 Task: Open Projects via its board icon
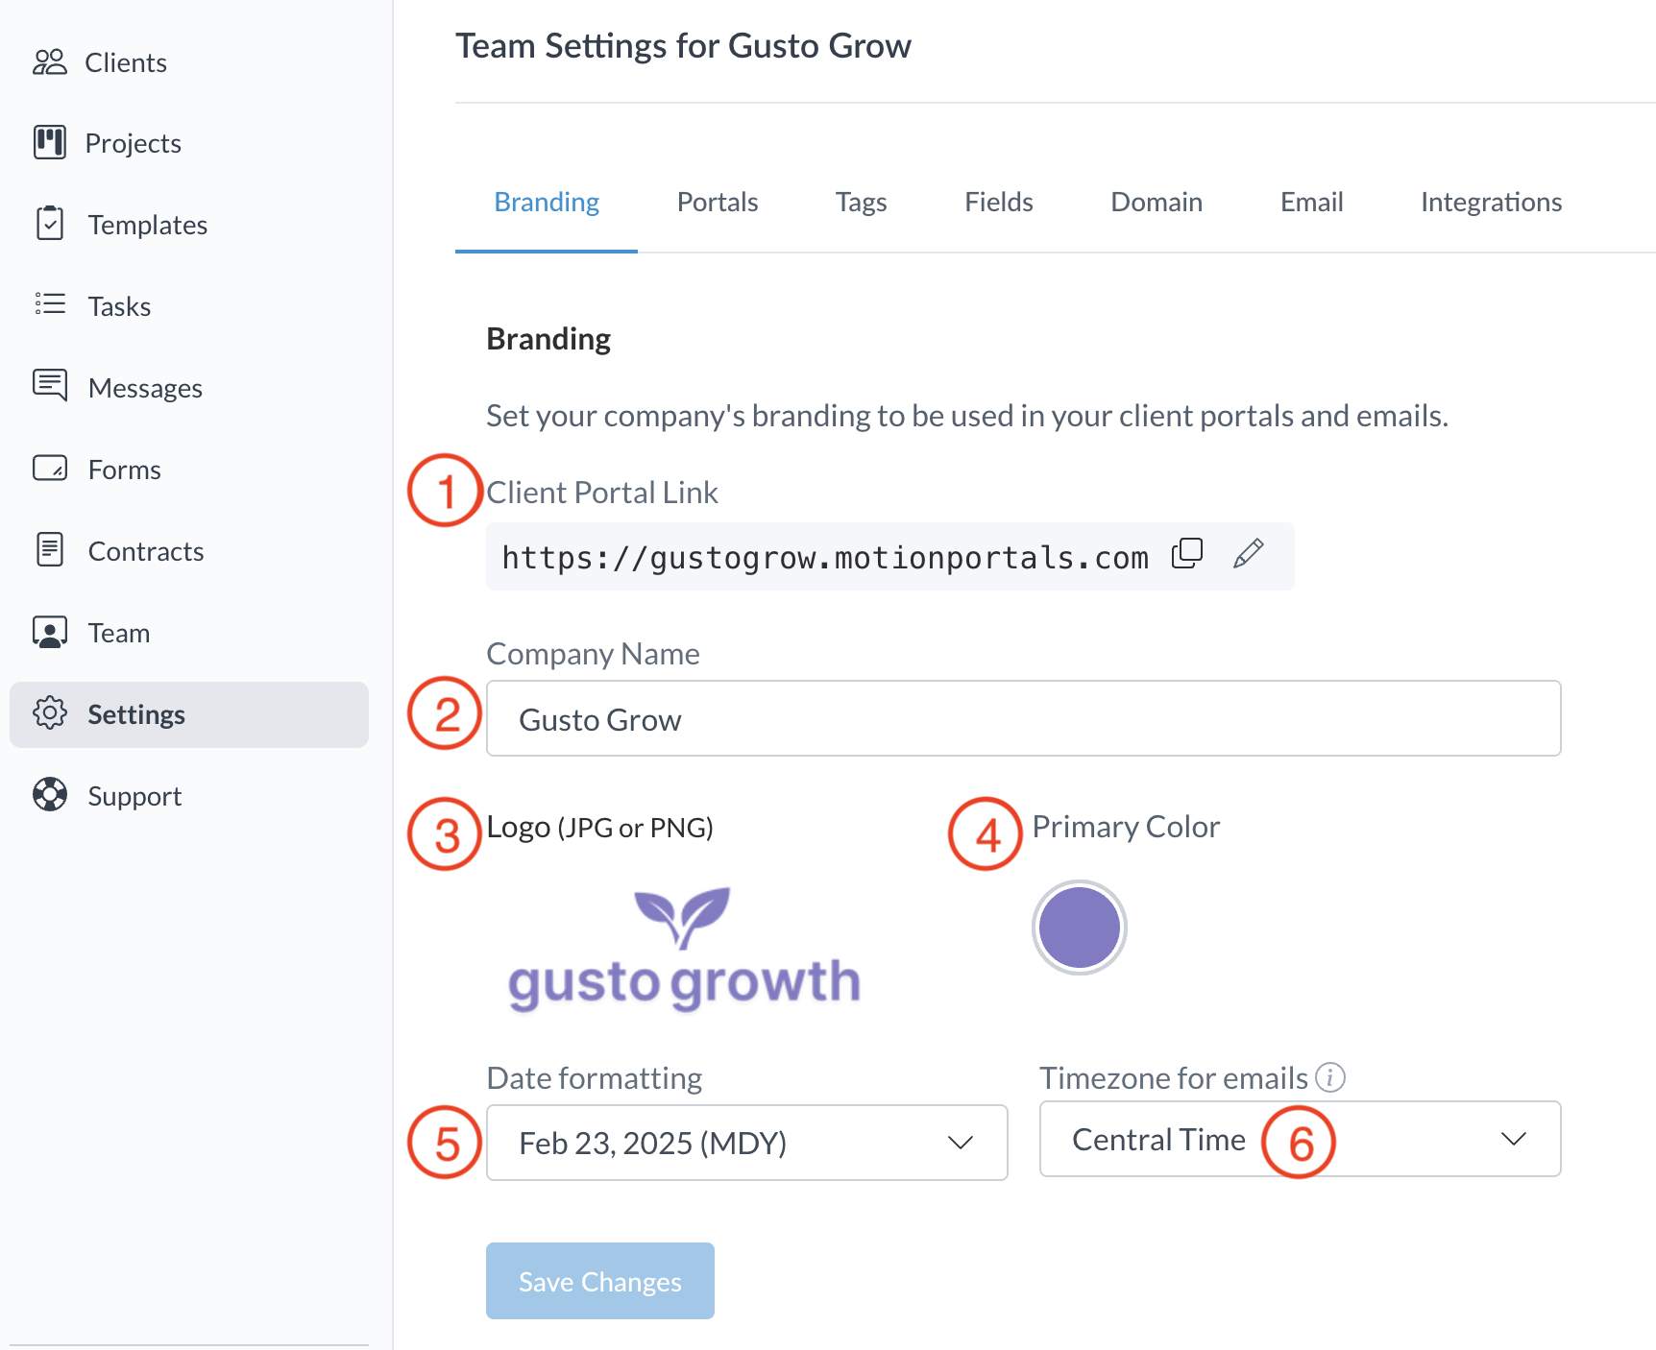coord(50,142)
